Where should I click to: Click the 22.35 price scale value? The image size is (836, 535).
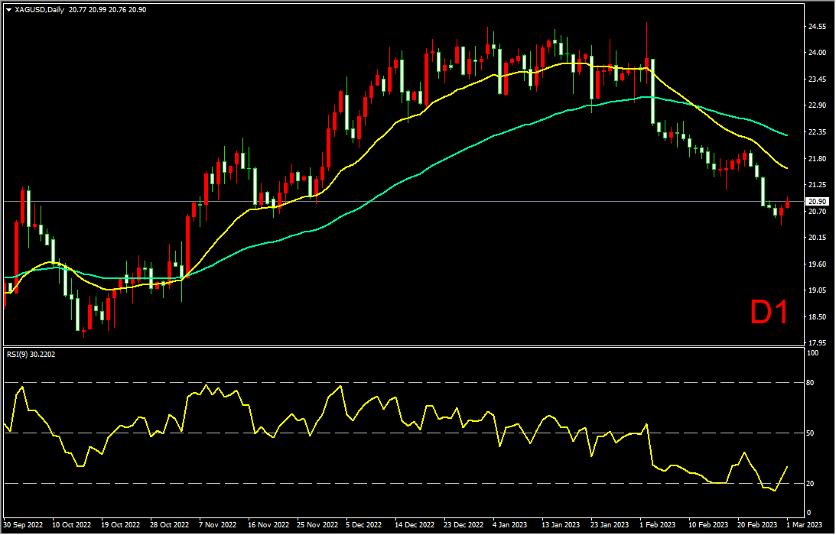pyautogui.click(x=818, y=132)
